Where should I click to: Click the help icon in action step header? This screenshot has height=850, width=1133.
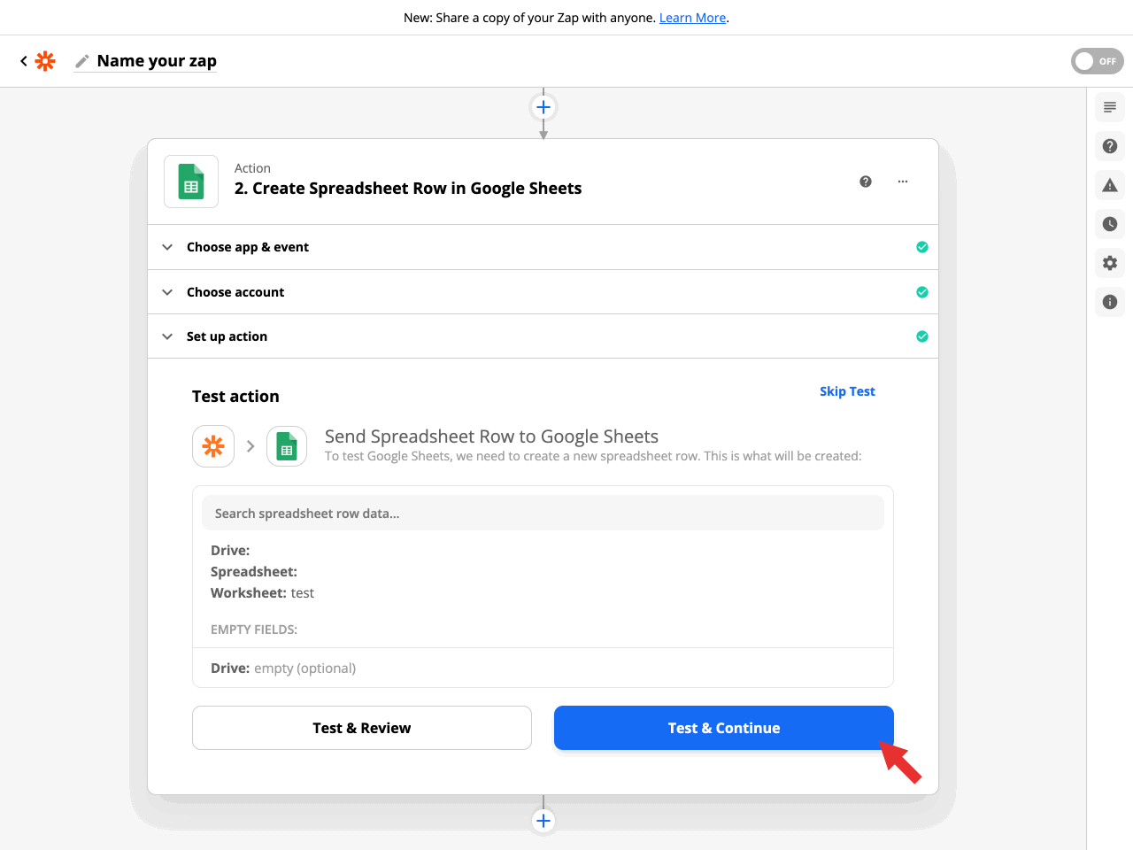[x=866, y=182]
